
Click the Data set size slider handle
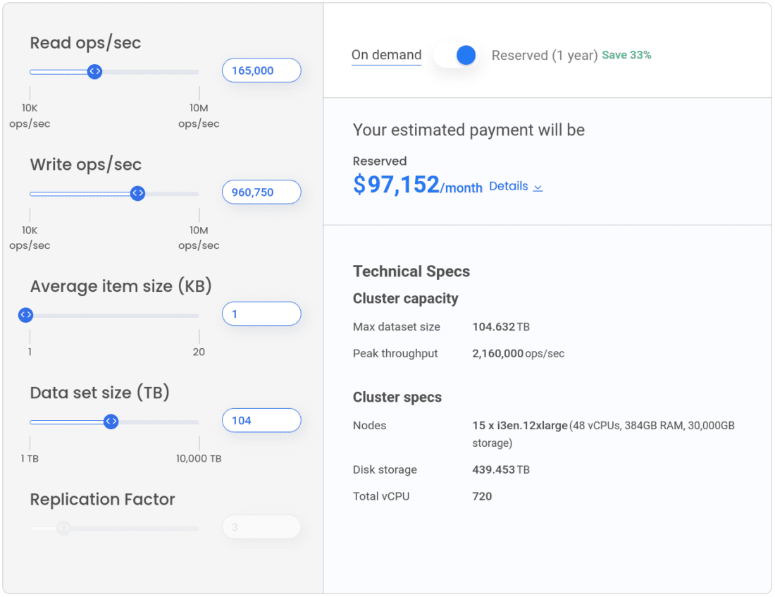coord(111,421)
